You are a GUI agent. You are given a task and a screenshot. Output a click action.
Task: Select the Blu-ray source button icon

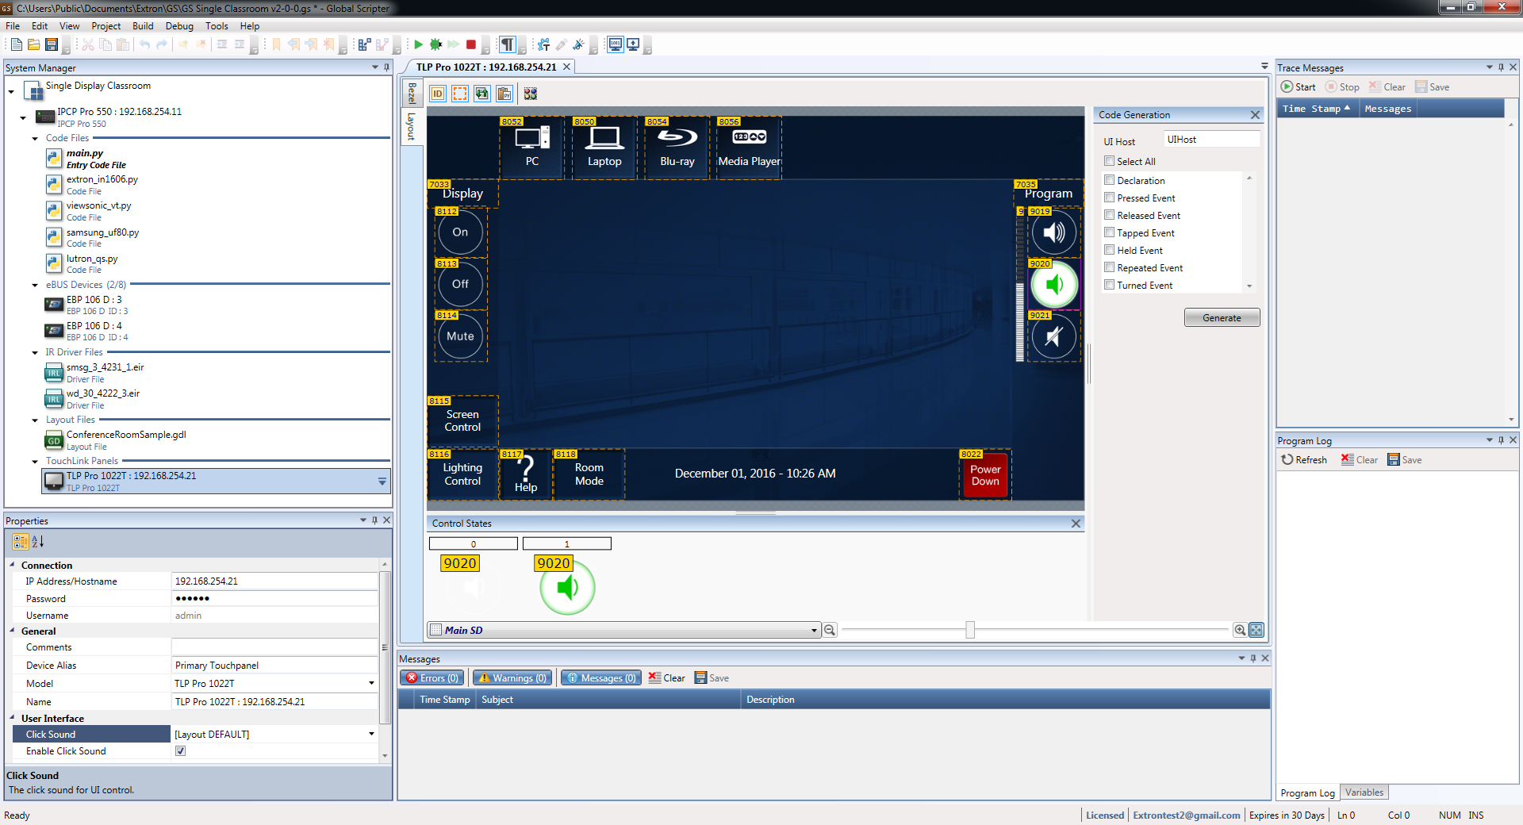[x=677, y=139]
